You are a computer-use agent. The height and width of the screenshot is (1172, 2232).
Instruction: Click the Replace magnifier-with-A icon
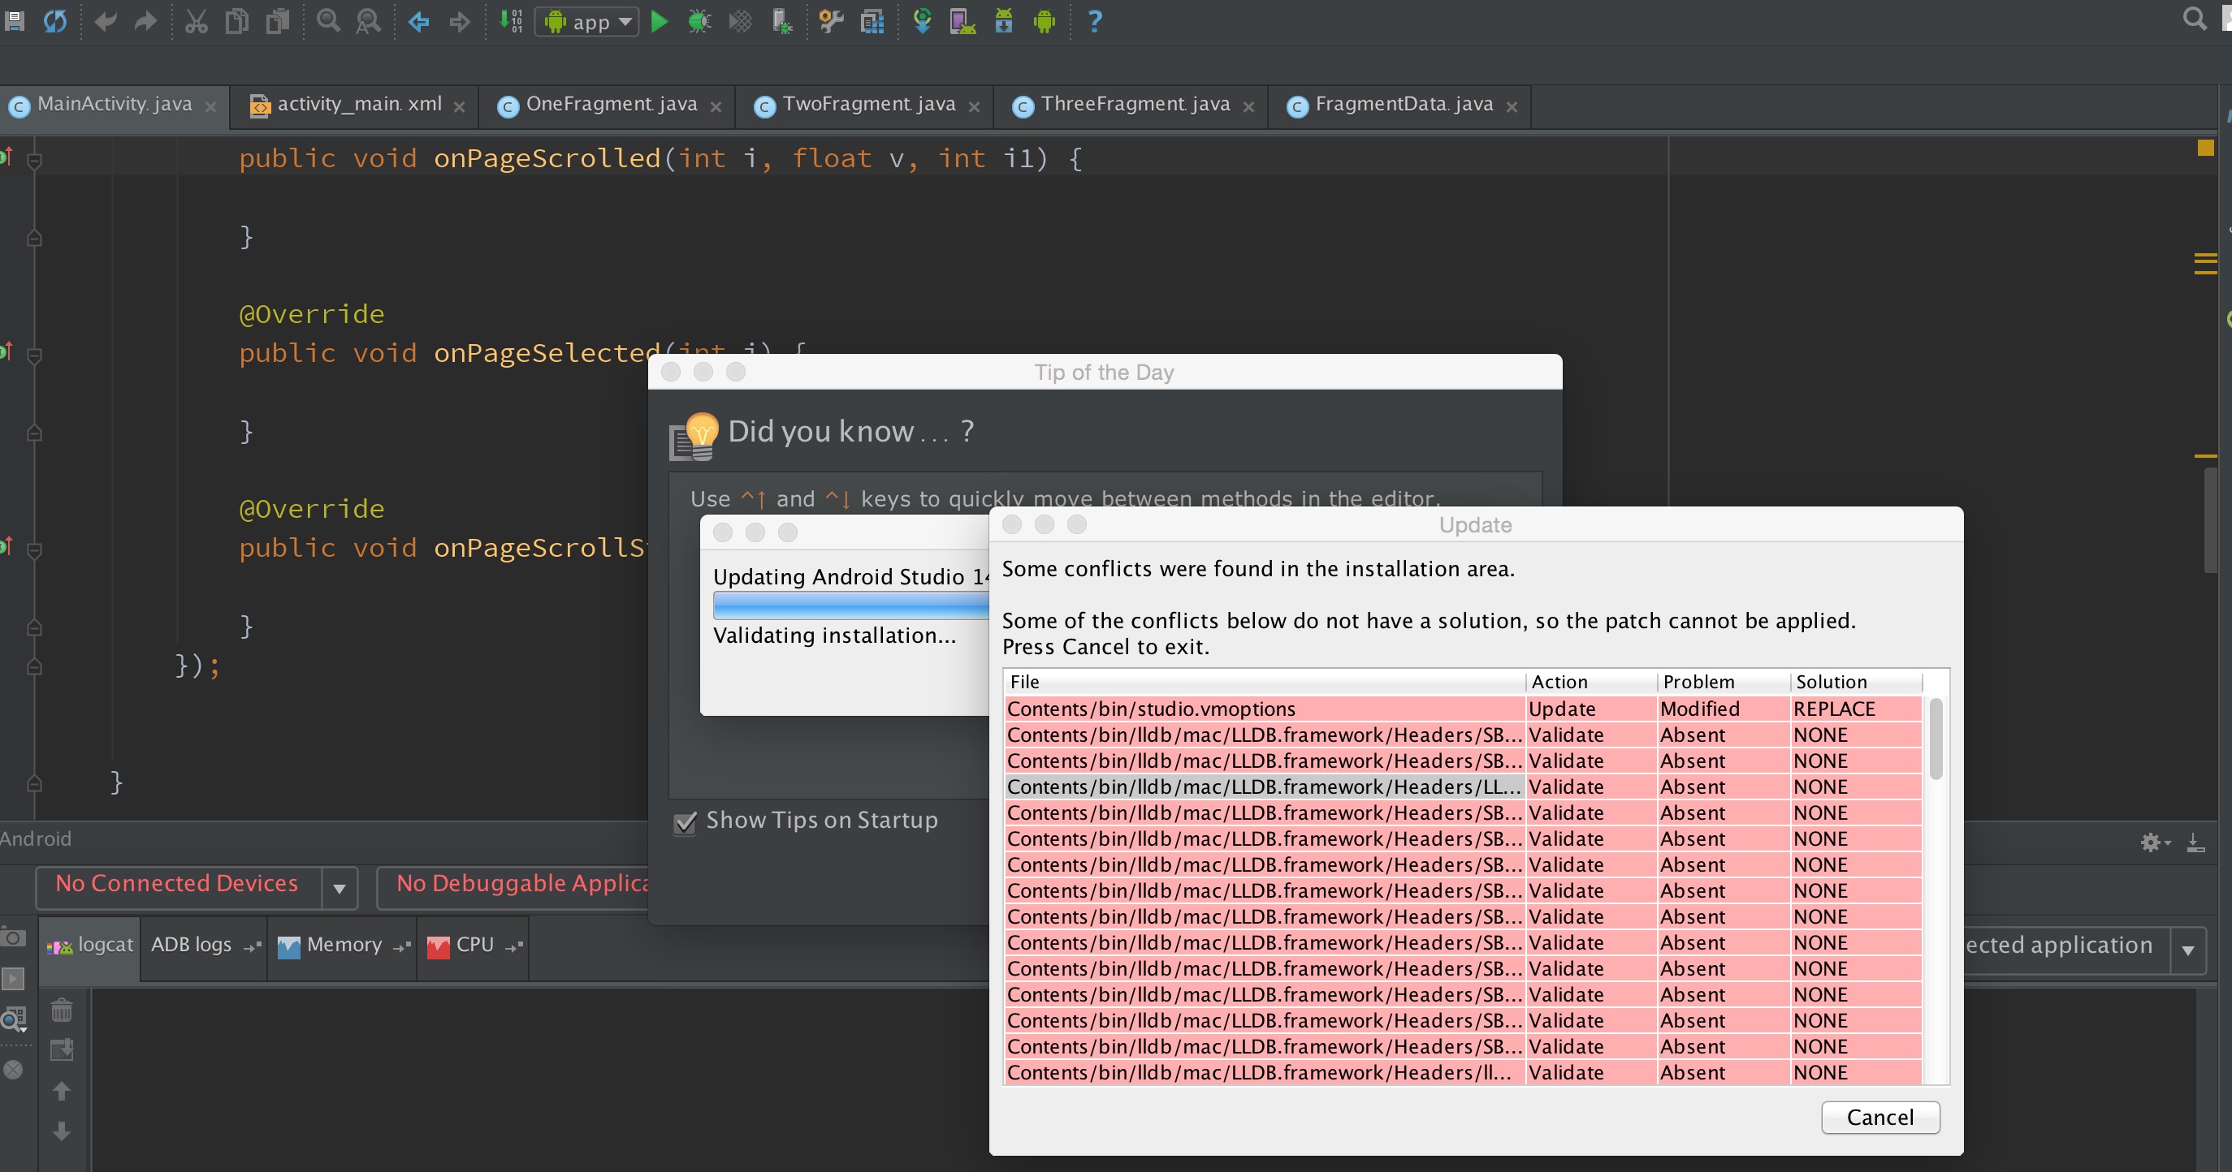[368, 21]
